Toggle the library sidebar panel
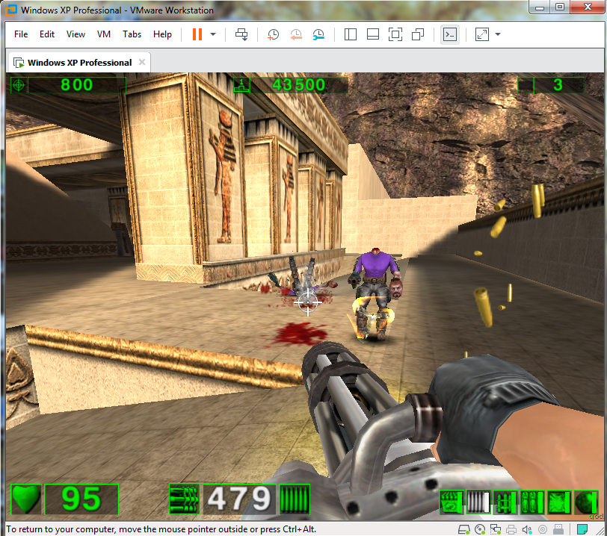Viewport: 607px width, 536px height. 351,34
